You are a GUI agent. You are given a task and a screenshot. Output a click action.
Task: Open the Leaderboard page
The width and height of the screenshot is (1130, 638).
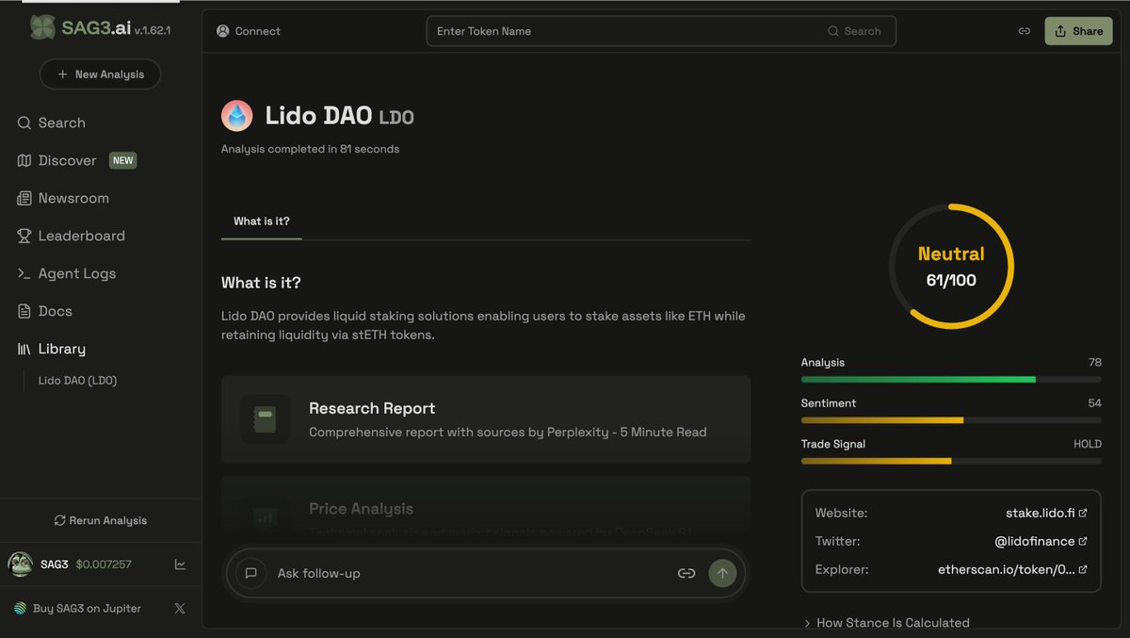71,236
